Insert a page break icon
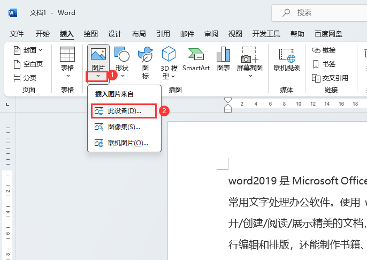This screenshot has height=260, width=367. (17, 78)
